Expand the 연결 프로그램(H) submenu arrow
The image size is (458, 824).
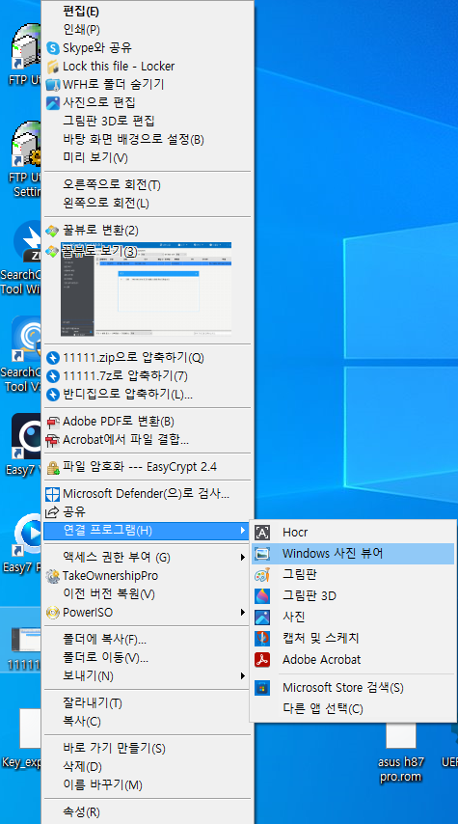coord(243,531)
